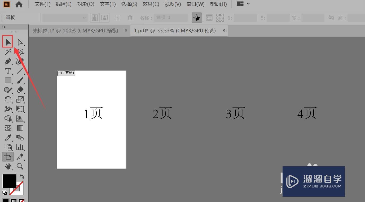365x202 pixels.
Task: Close the 未标题-1* tab
Action: tap(126, 31)
